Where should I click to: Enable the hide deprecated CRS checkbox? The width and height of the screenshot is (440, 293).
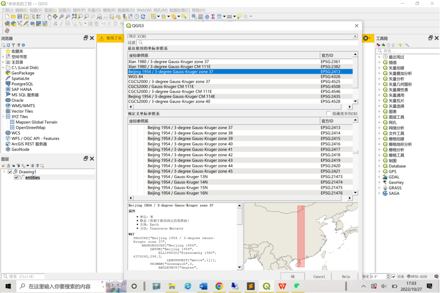[328, 114]
